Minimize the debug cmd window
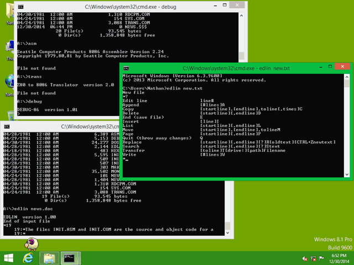The image size is (354, 265). pyautogui.click(x=215, y=6)
